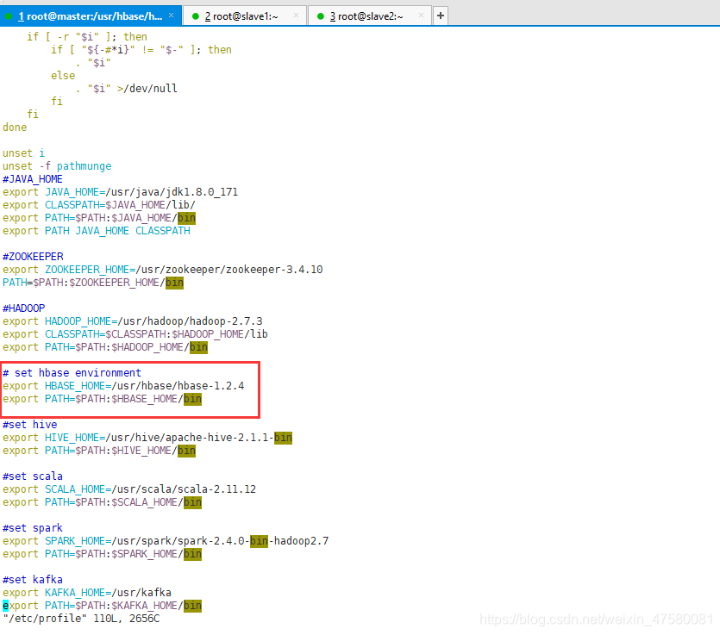Click the 'else' keyword line
Image resolution: width=720 pixels, height=635 pixels.
point(63,76)
